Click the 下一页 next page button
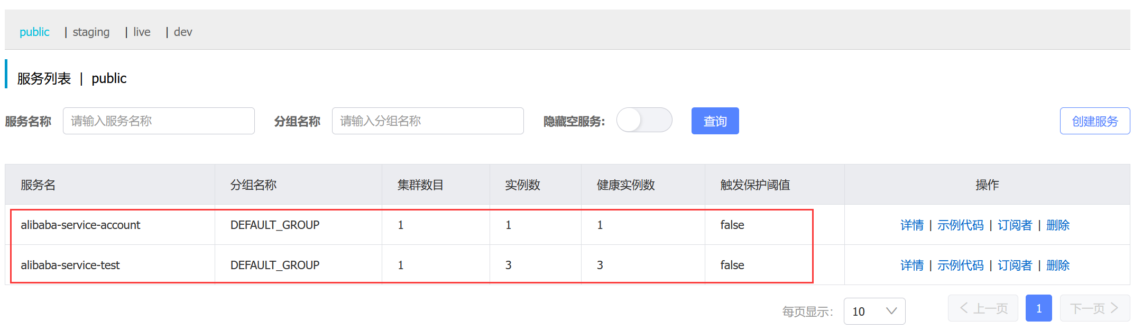 1094,308
